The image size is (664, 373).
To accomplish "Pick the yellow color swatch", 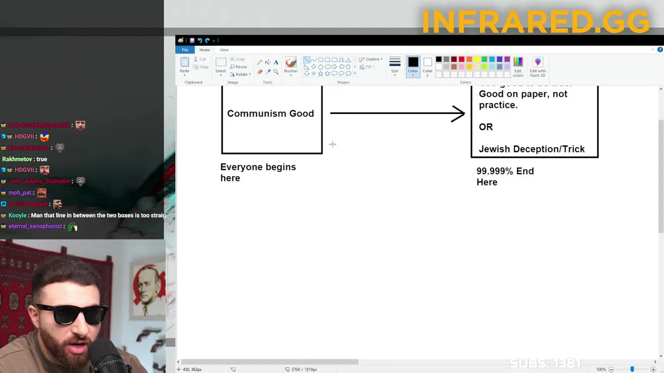I will click(x=477, y=59).
